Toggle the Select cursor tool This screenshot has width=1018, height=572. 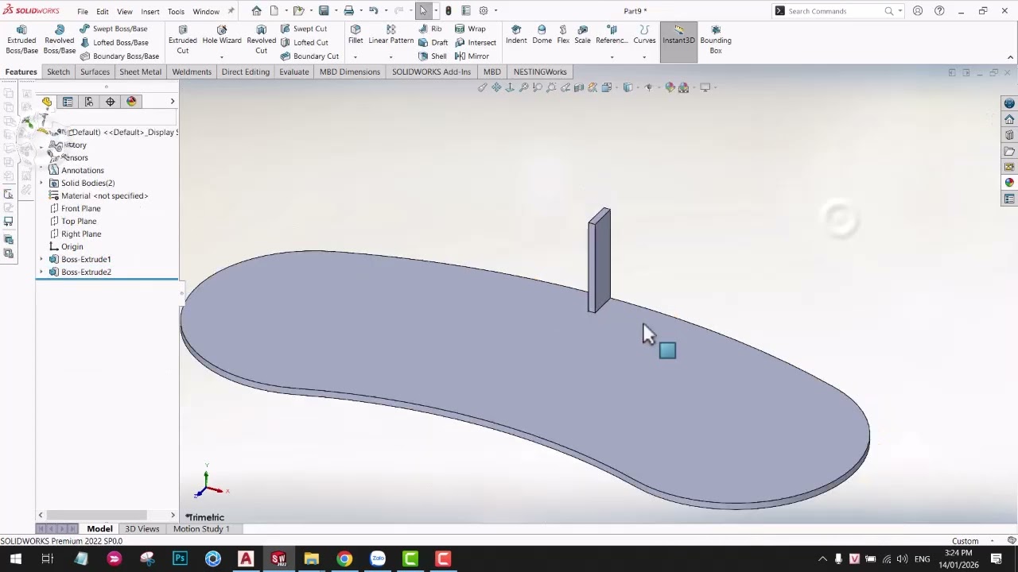[423, 10]
